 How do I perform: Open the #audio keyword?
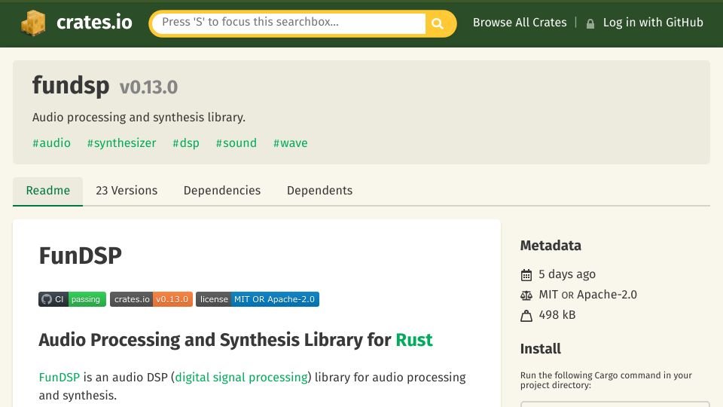[52, 143]
